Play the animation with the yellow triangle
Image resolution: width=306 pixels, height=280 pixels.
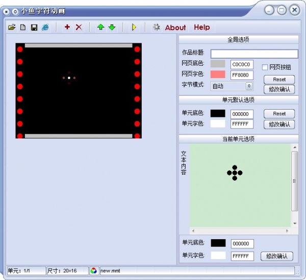click(x=134, y=27)
